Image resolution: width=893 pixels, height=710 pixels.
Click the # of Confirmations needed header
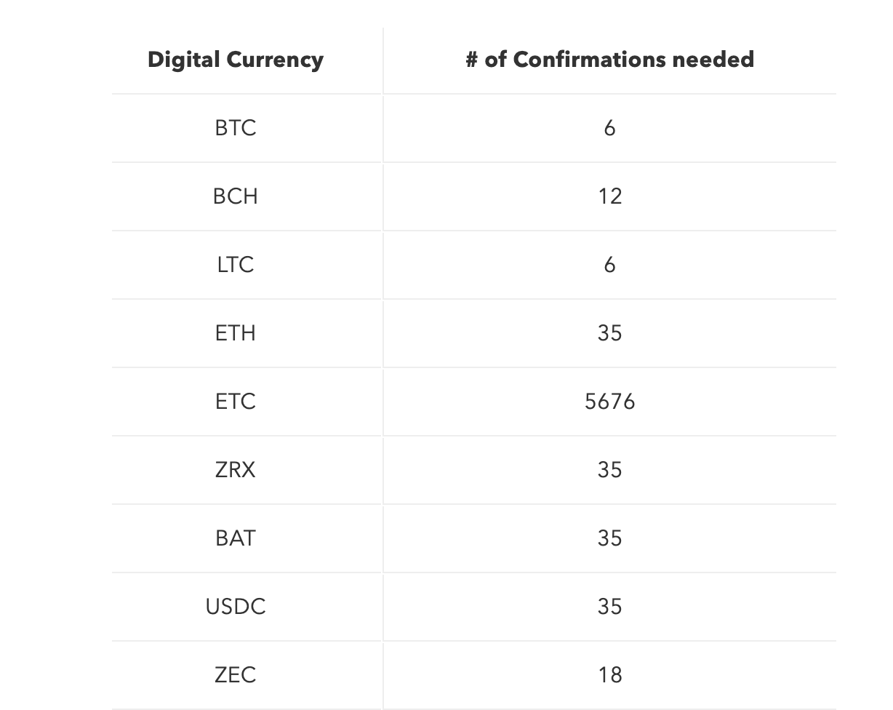609,59
